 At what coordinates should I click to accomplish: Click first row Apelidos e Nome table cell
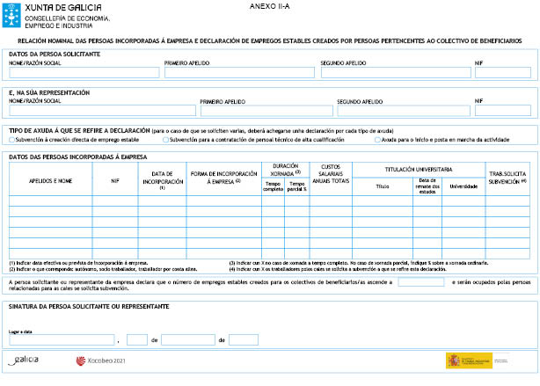[50, 200]
